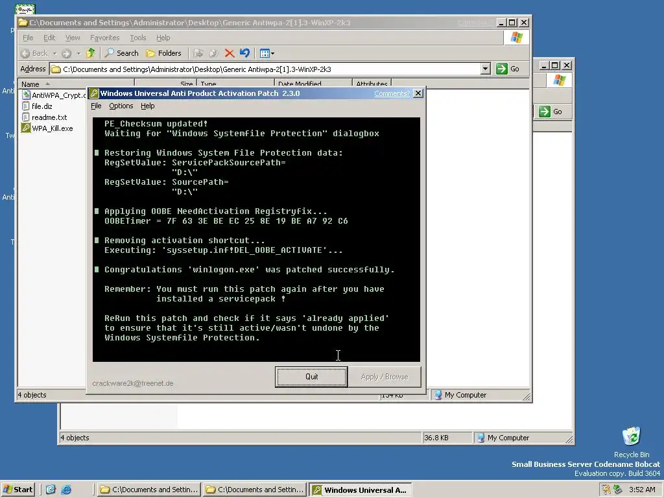
Task: Toggle the Folders pane button
Action: point(163,53)
